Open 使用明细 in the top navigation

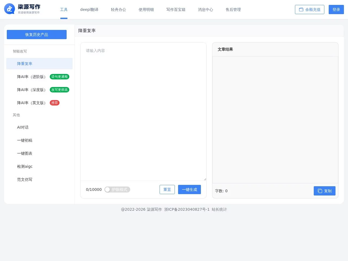click(146, 10)
